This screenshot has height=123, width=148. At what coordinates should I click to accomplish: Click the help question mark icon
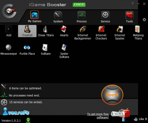(x=133, y=4)
